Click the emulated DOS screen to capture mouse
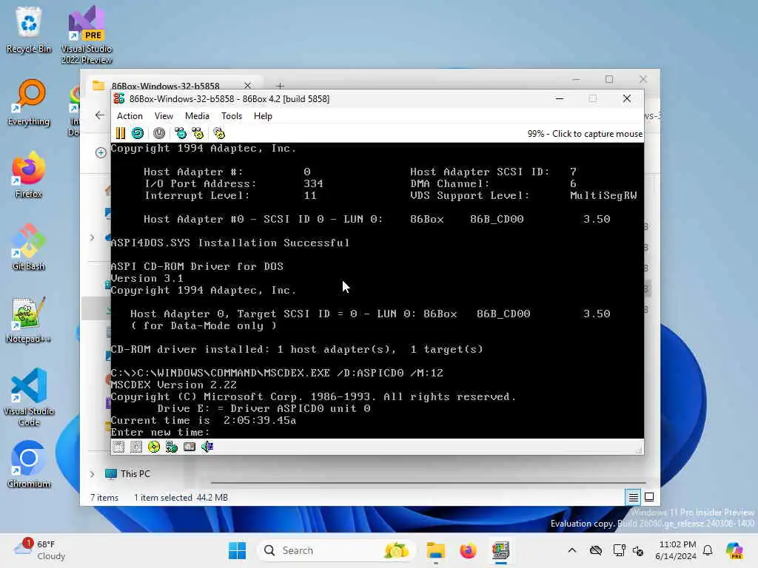This screenshot has height=568, width=758. coord(377,290)
